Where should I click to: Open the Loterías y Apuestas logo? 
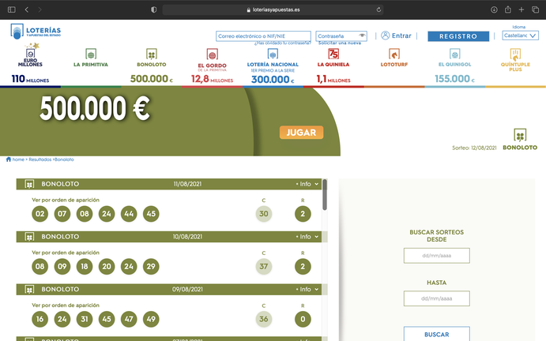(x=36, y=32)
